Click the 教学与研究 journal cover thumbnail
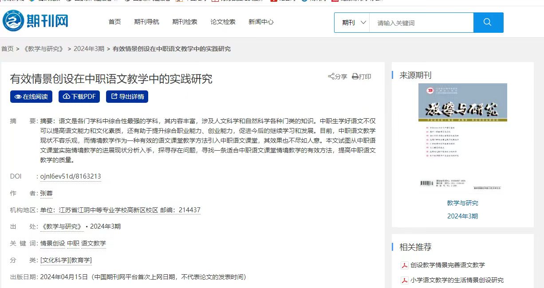 coord(462,138)
